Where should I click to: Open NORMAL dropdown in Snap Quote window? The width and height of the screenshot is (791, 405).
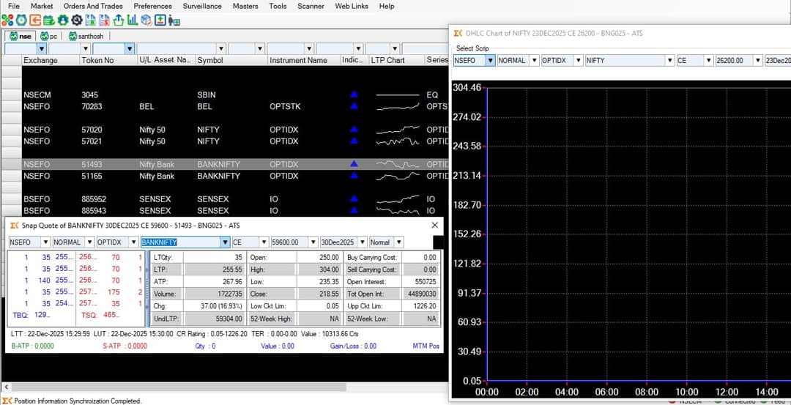(89, 242)
